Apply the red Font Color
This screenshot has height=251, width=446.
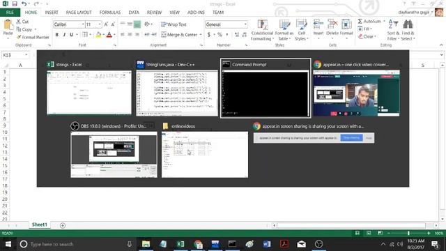[109, 35]
